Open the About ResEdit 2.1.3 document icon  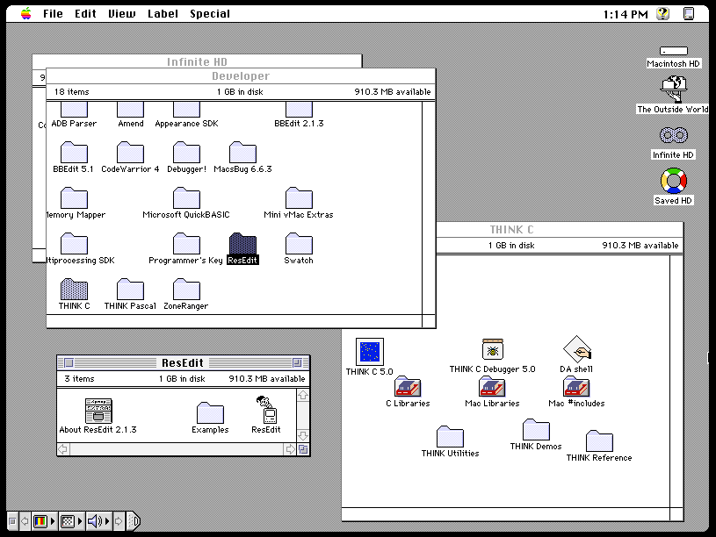(x=97, y=408)
